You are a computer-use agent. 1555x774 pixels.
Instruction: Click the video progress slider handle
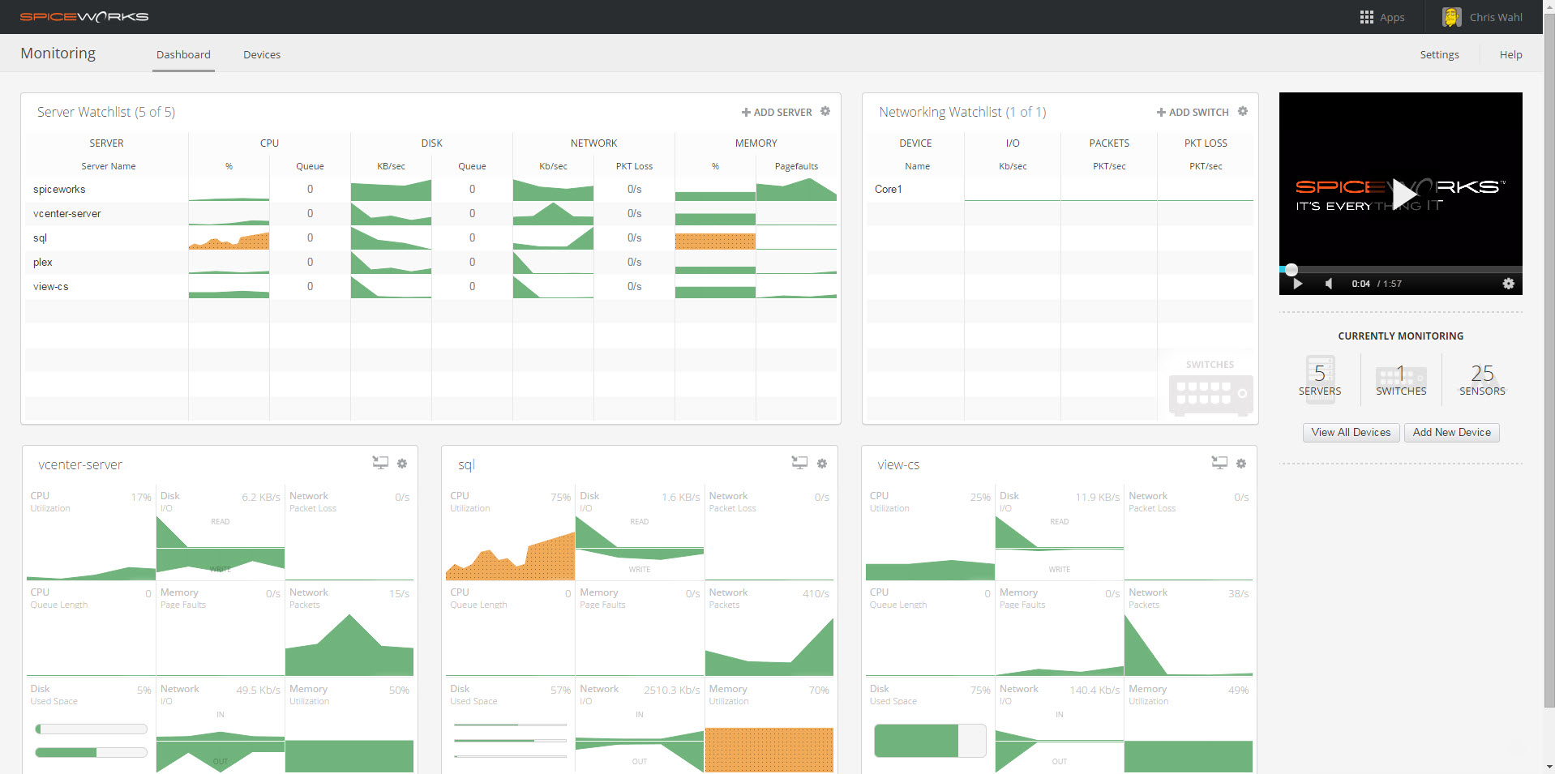click(1292, 269)
